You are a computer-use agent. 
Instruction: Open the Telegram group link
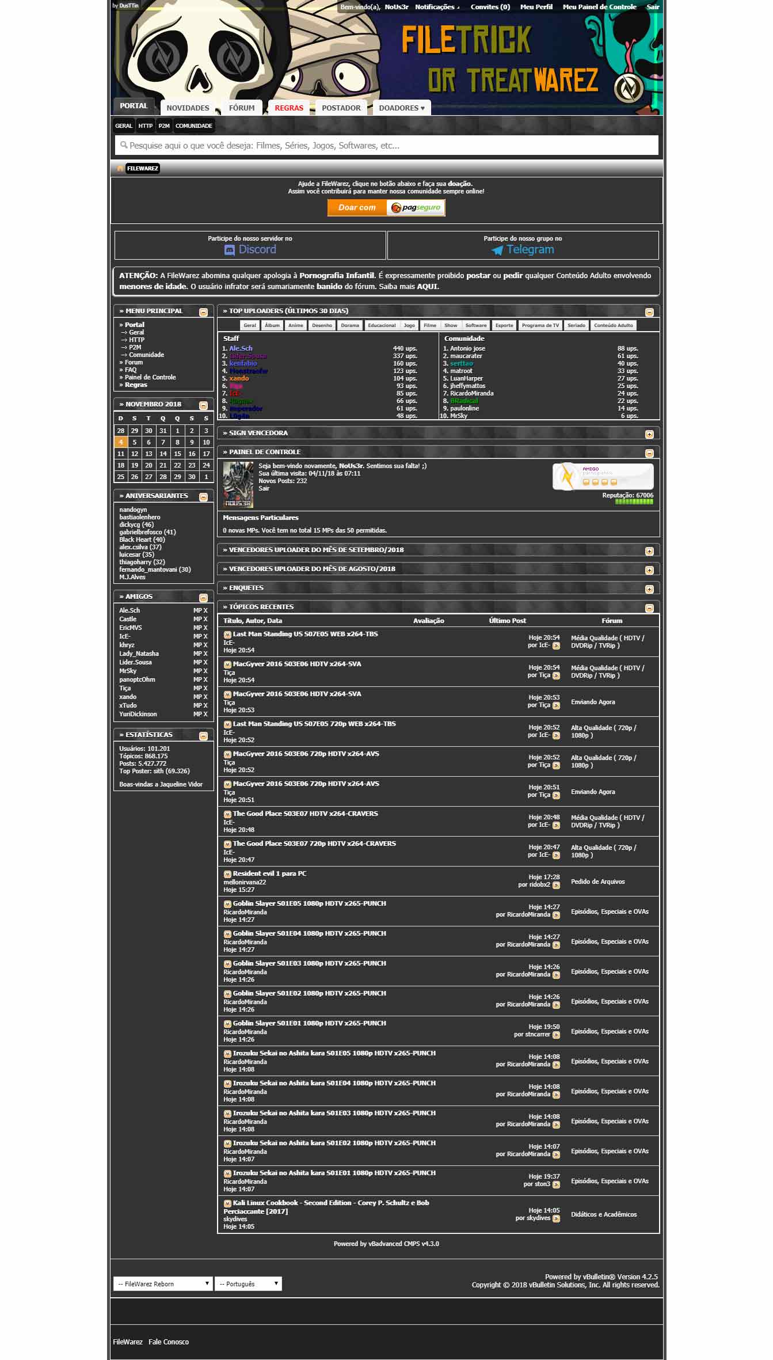click(523, 249)
